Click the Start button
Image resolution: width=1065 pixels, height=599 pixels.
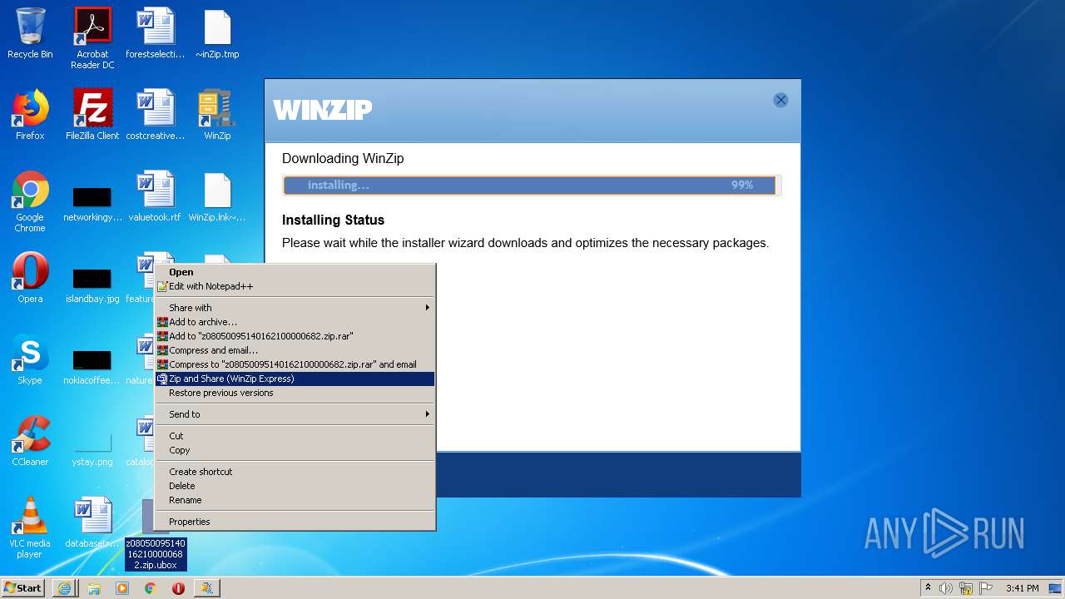click(23, 588)
